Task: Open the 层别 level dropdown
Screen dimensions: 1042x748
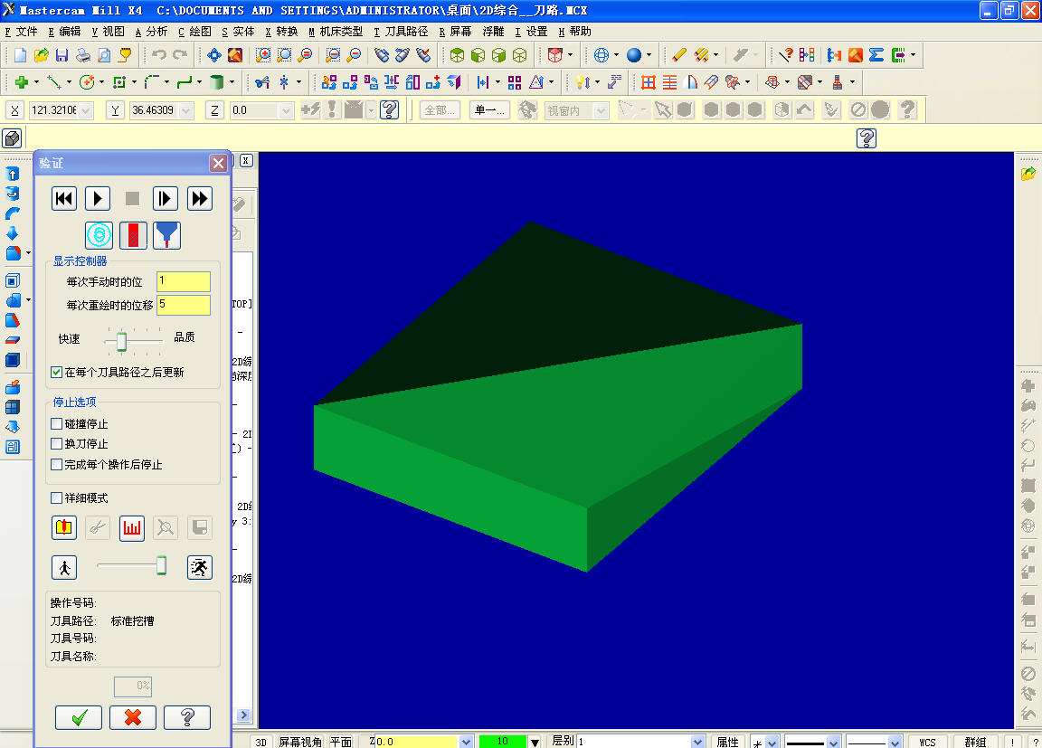Action: pos(697,742)
